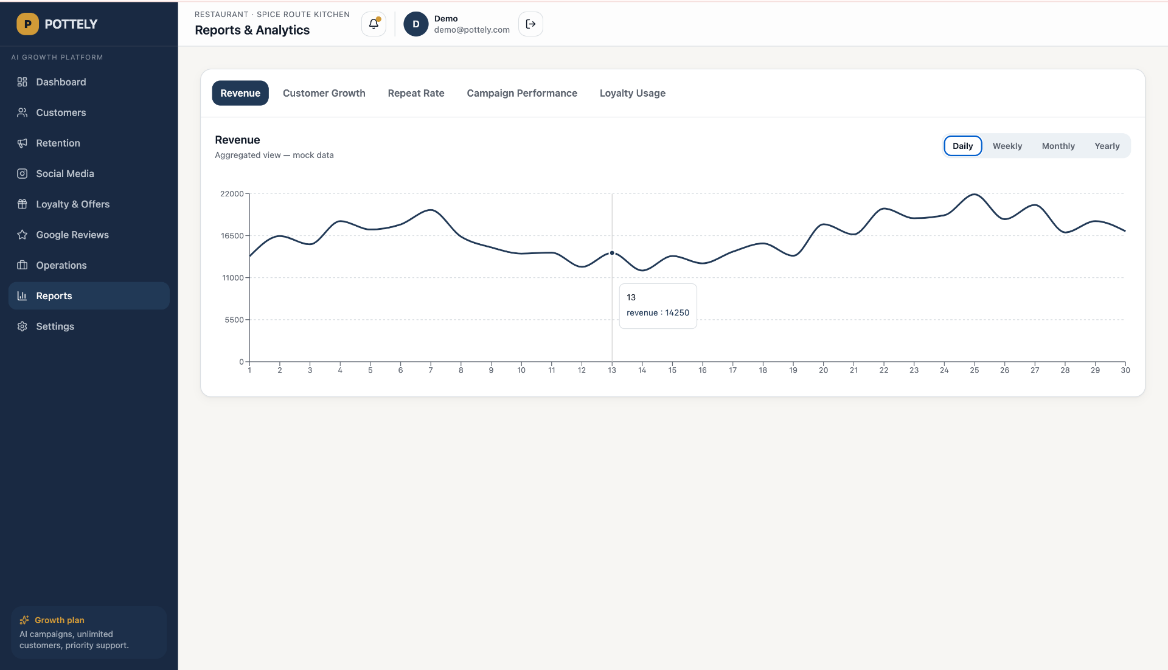This screenshot has height=670, width=1168.
Task: Click the AI campaigns plan description text
Action: (x=74, y=640)
